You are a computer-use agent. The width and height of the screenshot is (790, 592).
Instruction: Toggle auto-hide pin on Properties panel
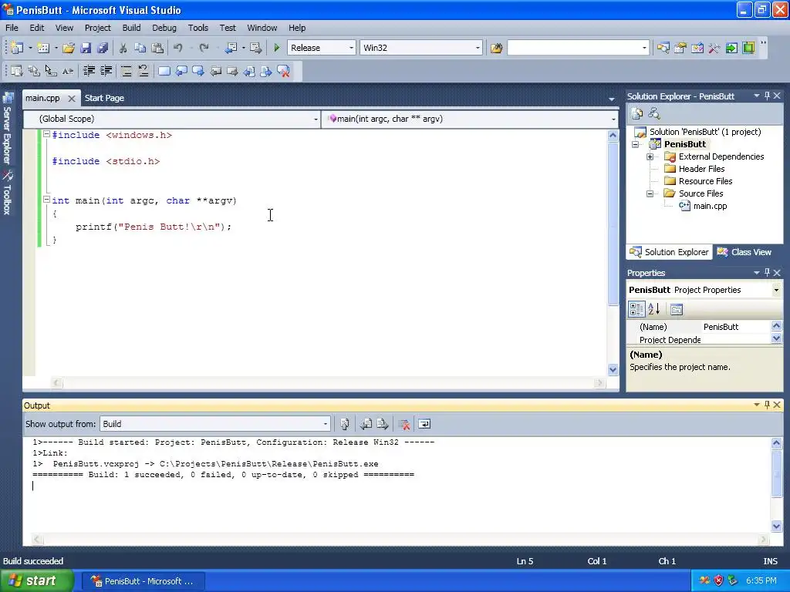point(767,272)
